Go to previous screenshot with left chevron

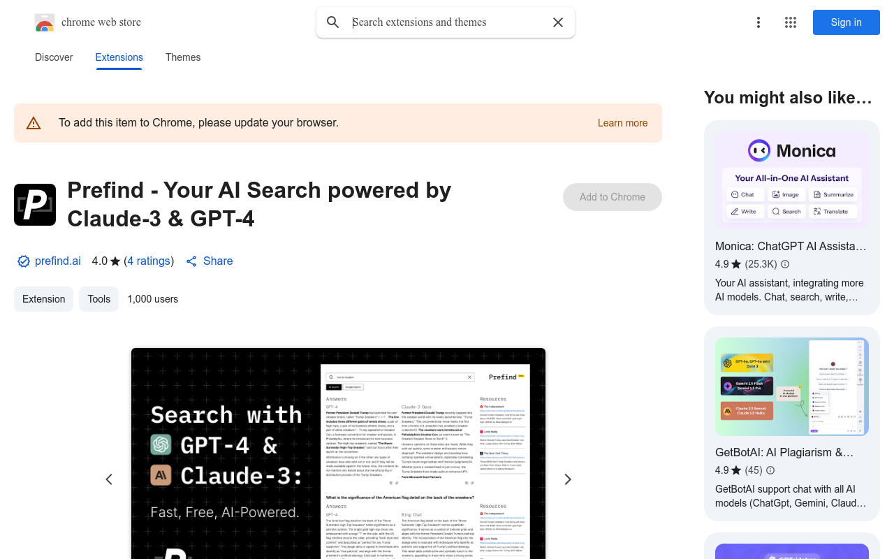[109, 479]
